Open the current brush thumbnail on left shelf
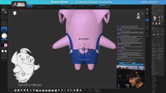The image size is (166, 93). [x=4, y=11]
